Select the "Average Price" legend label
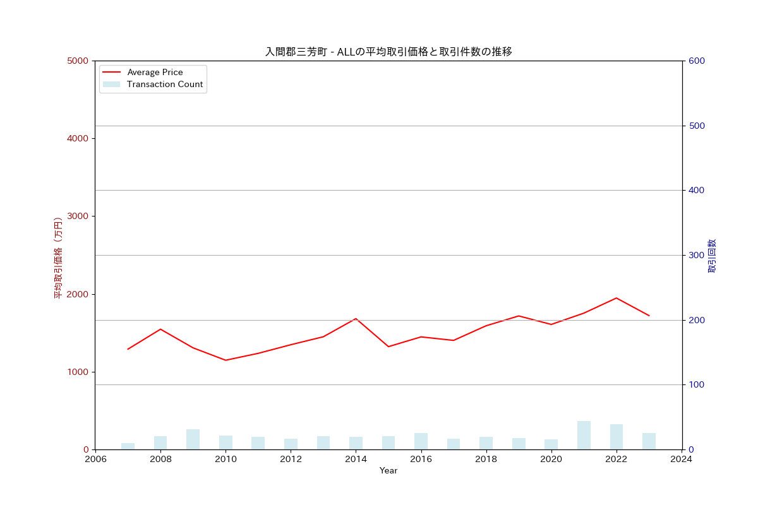The image size is (758, 505). coord(155,73)
